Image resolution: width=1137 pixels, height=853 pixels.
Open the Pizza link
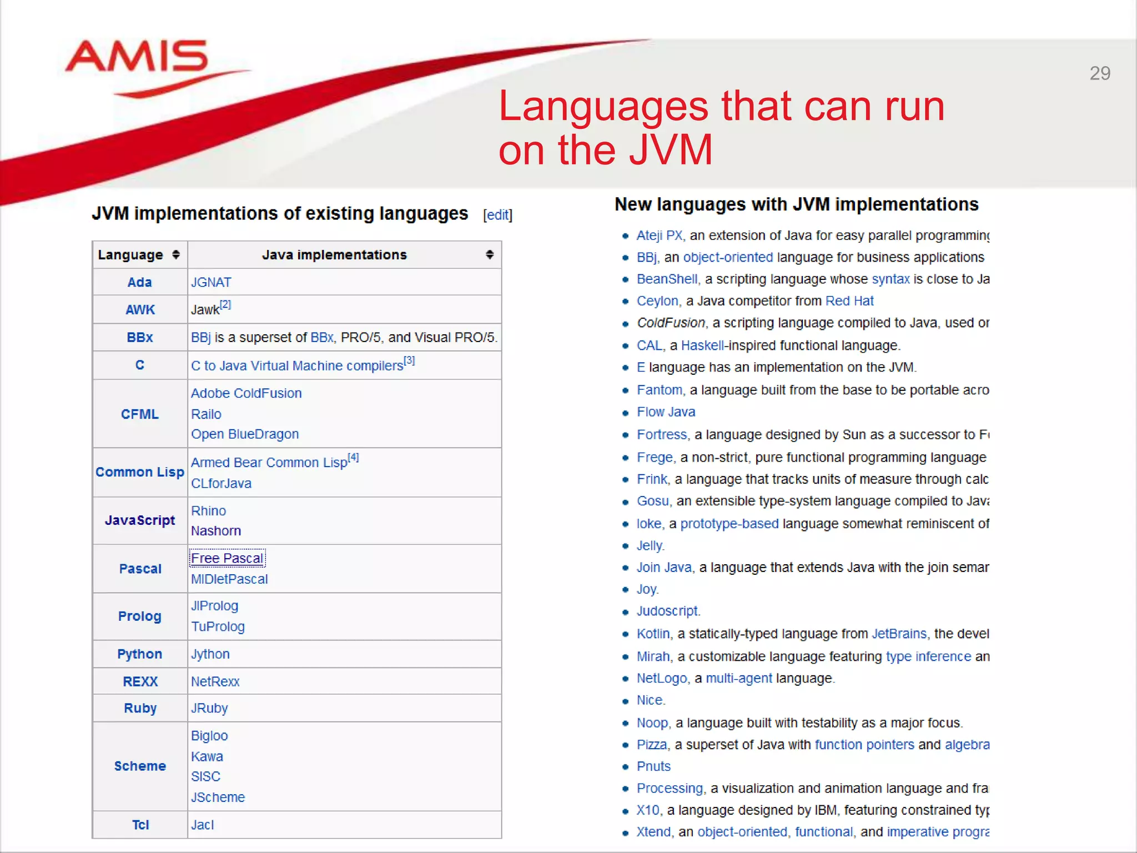[652, 745]
